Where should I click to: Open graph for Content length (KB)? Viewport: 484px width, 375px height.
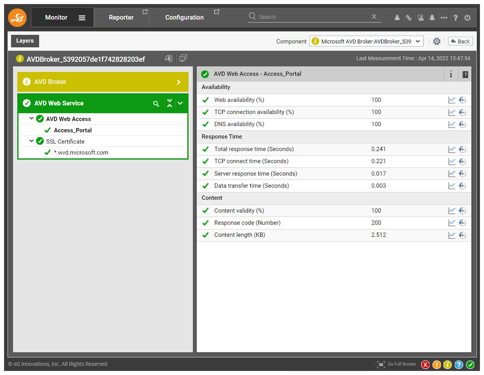452,235
